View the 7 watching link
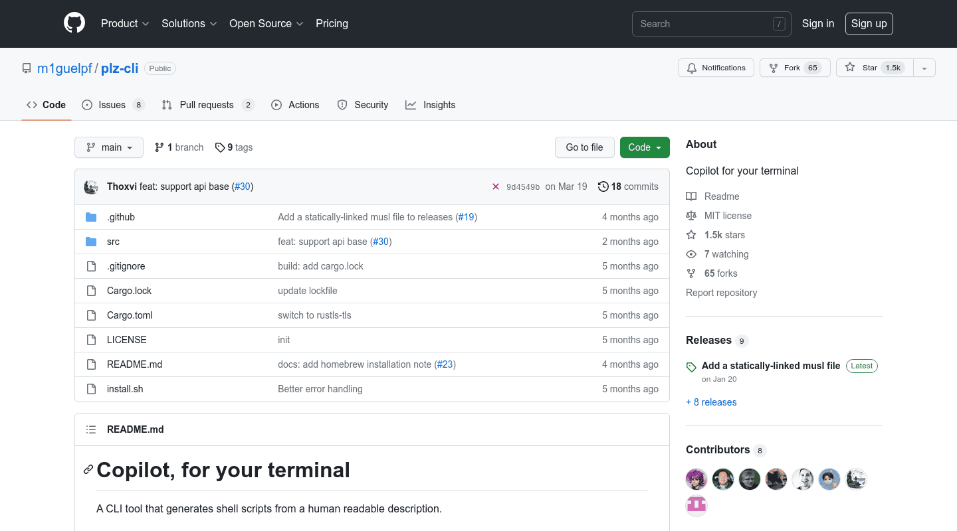The height and width of the screenshot is (531, 957). pos(717,254)
